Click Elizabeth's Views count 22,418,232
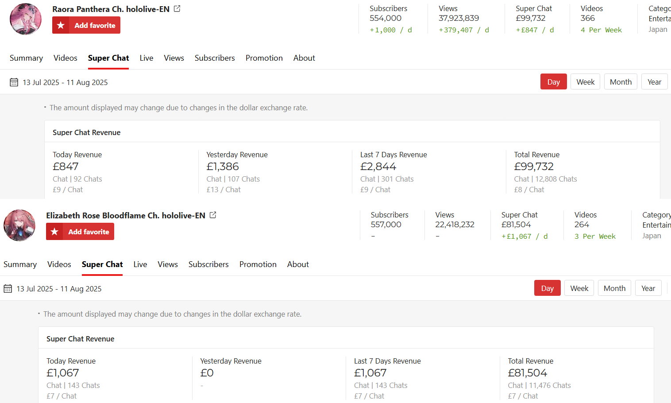Image resolution: width=671 pixels, height=403 pixels. (x=455, y=225)
